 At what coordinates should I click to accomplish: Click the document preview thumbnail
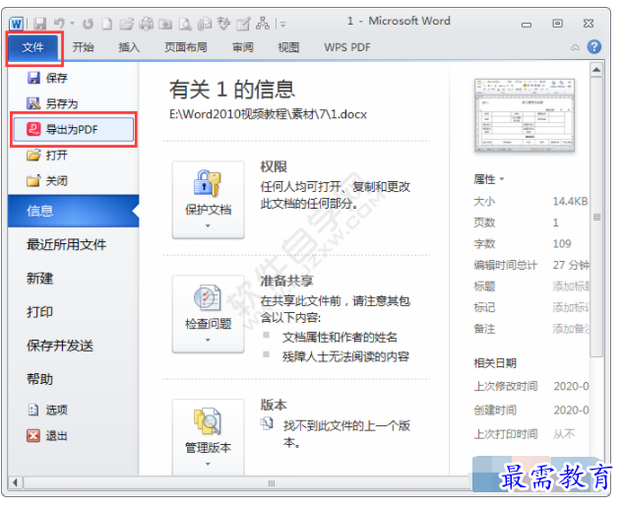[525, 115]
